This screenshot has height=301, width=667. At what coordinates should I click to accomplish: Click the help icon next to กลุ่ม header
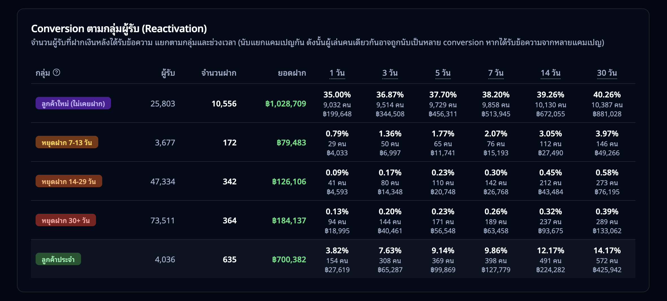(x=57, y=73)
